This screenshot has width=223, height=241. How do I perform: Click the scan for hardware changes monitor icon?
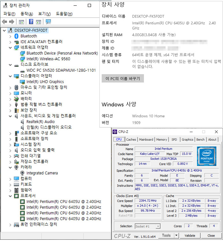pos(48,21)
